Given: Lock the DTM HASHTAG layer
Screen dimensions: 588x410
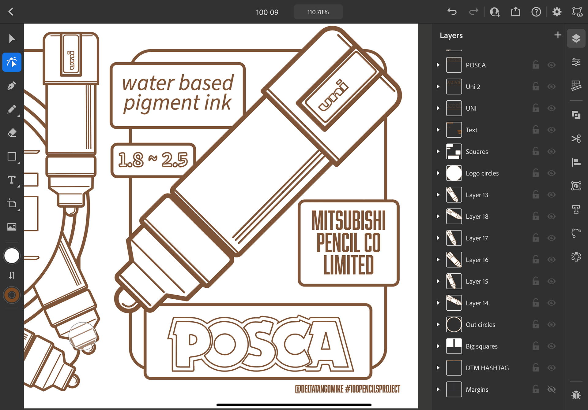Looking at the screenshot, I should [x=536, y=368].
